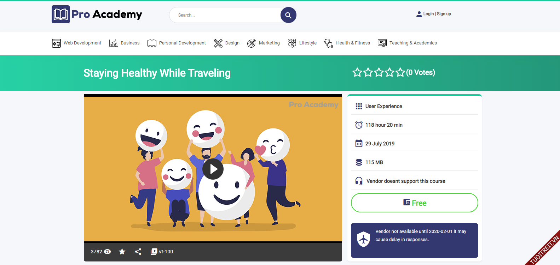Open the vt-100 video playlist icon
The height and width of the screenshot is (265, 560).
pyautogui.click(x=154, y=252)
